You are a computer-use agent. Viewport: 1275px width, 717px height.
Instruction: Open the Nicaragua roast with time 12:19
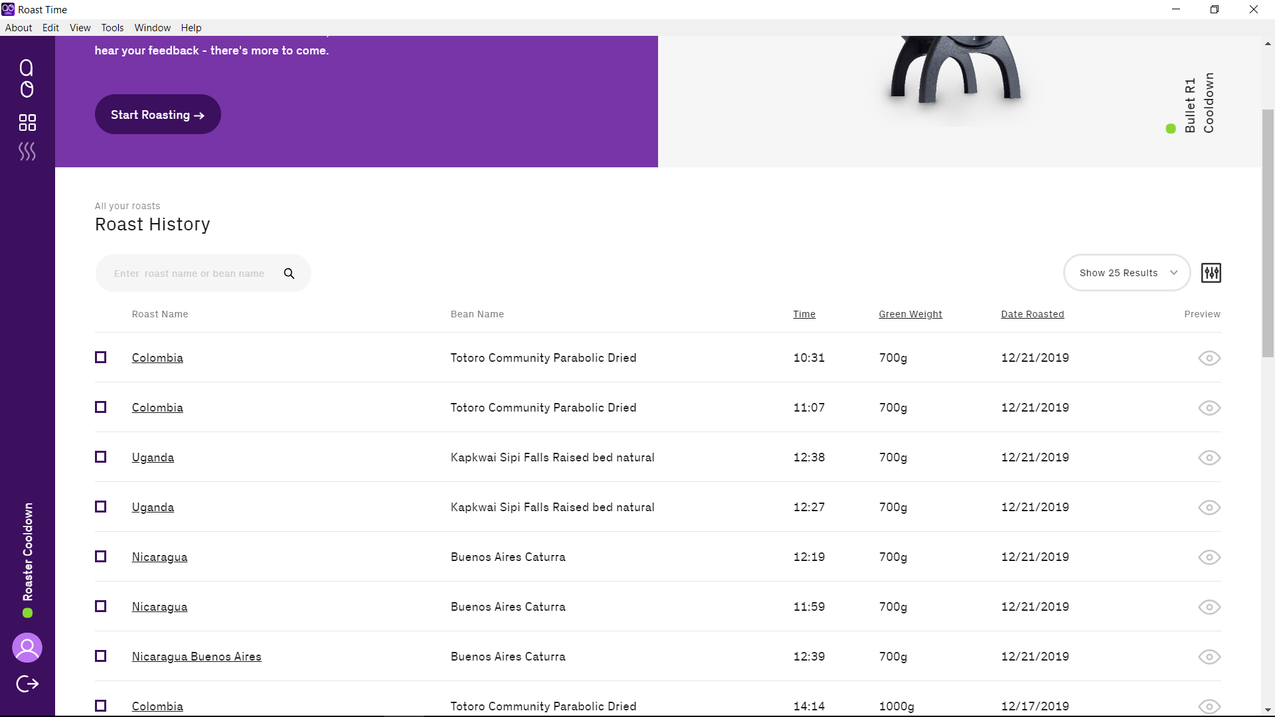pyautogui.click(x=159, y=557)
